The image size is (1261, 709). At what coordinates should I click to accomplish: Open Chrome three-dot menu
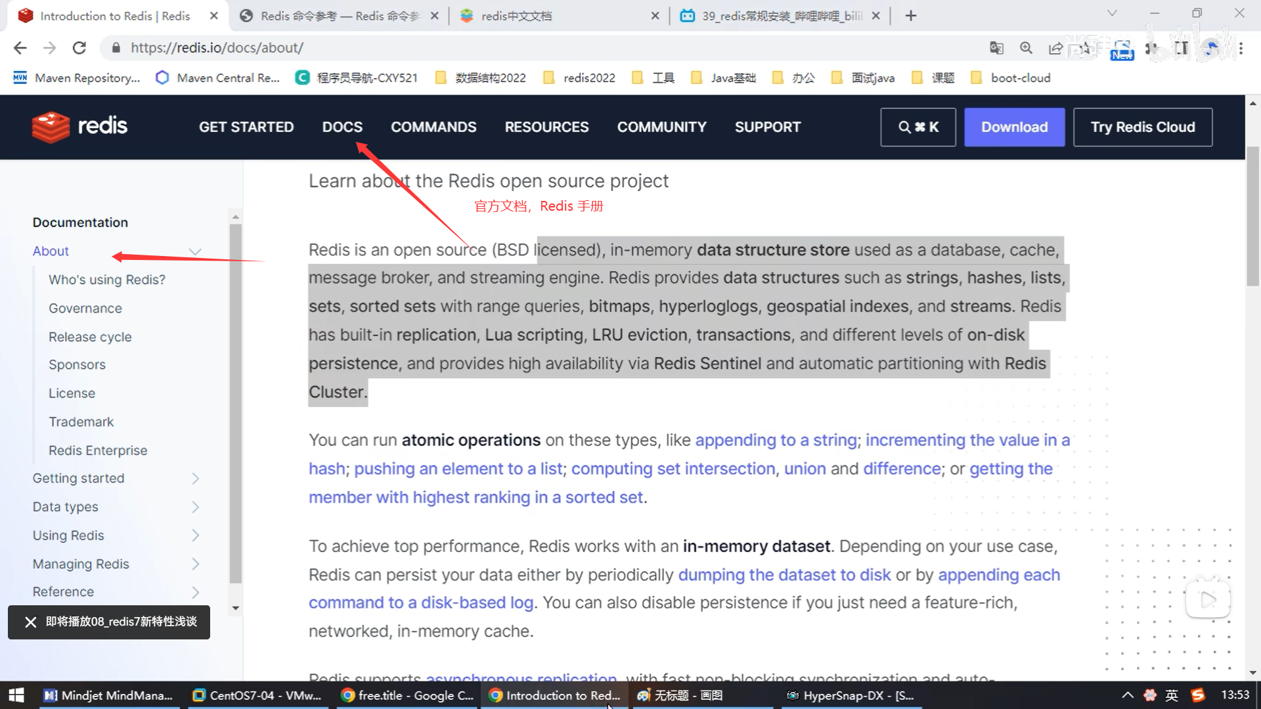click(1241, 48)
